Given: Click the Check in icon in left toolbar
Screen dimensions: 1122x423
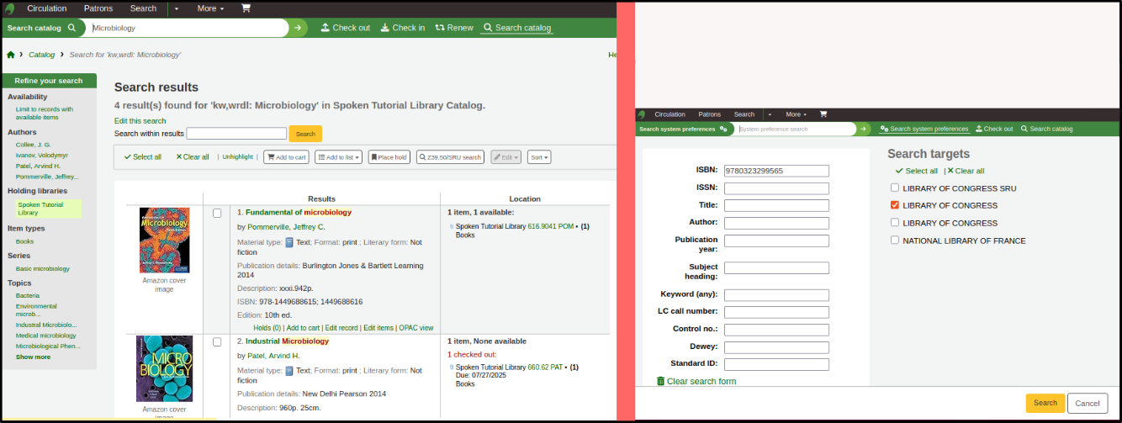Looking at the screenshot, I should click(x=385, y=28).
